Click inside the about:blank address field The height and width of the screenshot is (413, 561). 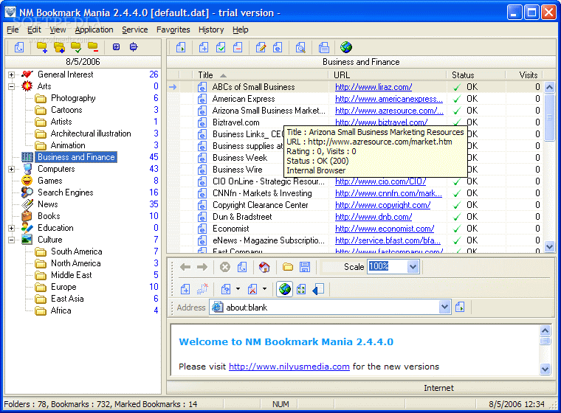coord(324,307)
